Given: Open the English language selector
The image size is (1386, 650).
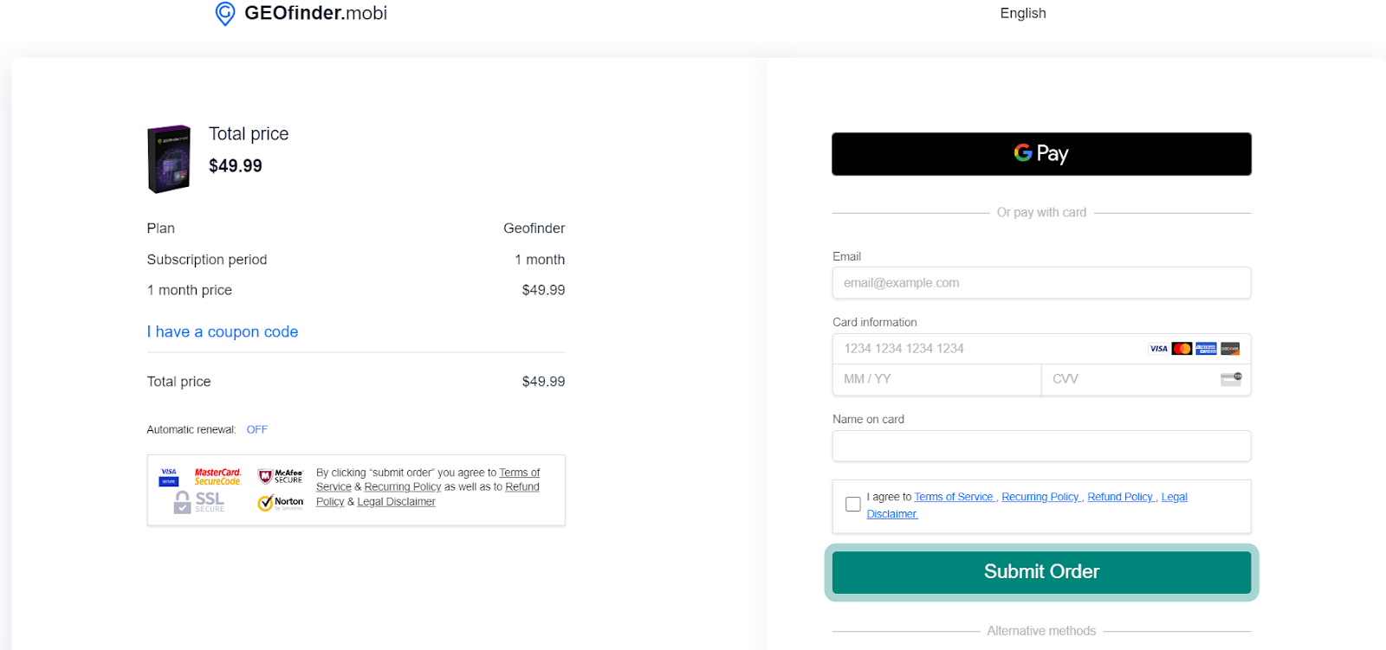Looking at the screenshot, I should (x=1023, y=13).
